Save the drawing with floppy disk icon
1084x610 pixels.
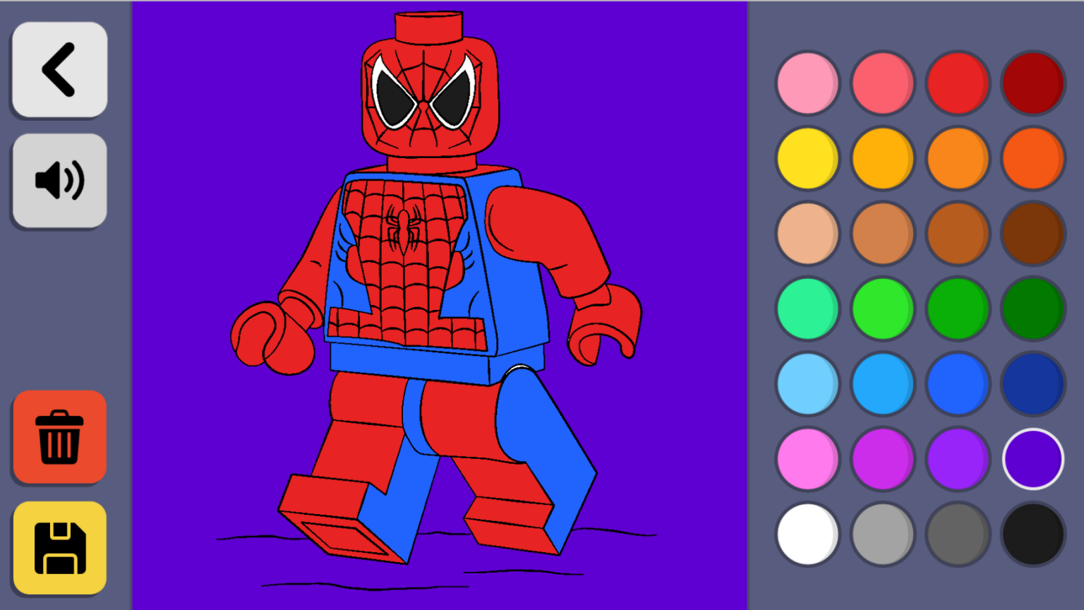pyautogui.click(x=60, y=548)
